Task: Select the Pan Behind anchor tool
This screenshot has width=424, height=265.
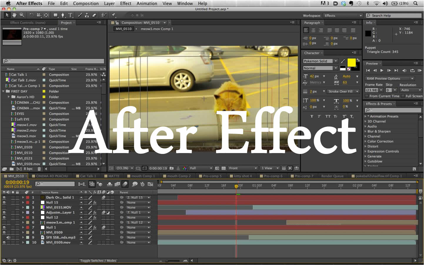Action: pos(46,15)
